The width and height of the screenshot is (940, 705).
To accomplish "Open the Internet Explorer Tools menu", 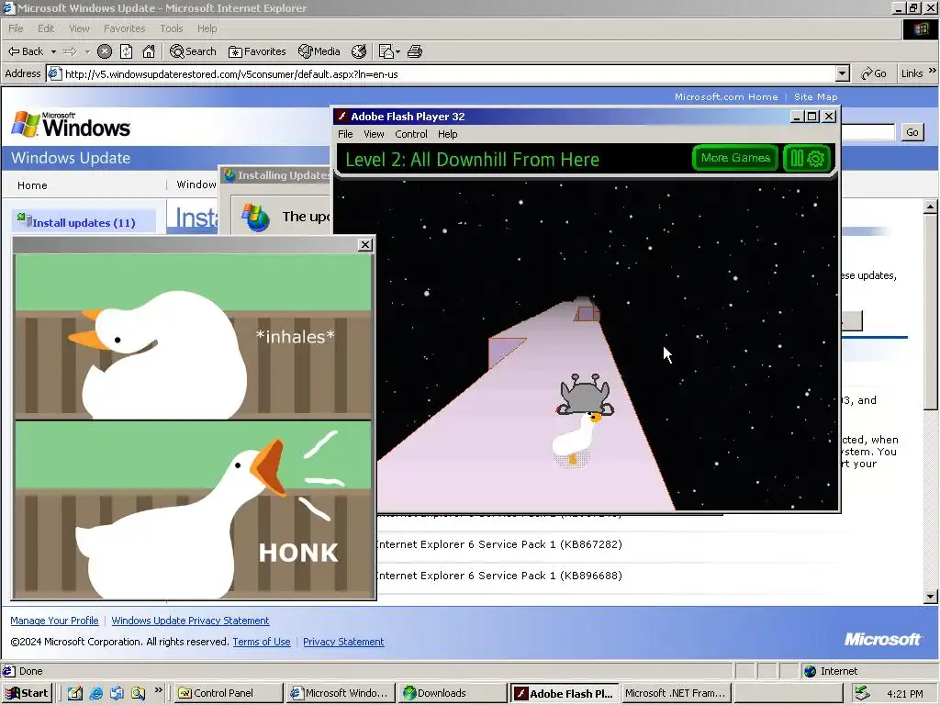I will (x=172, y=28).
